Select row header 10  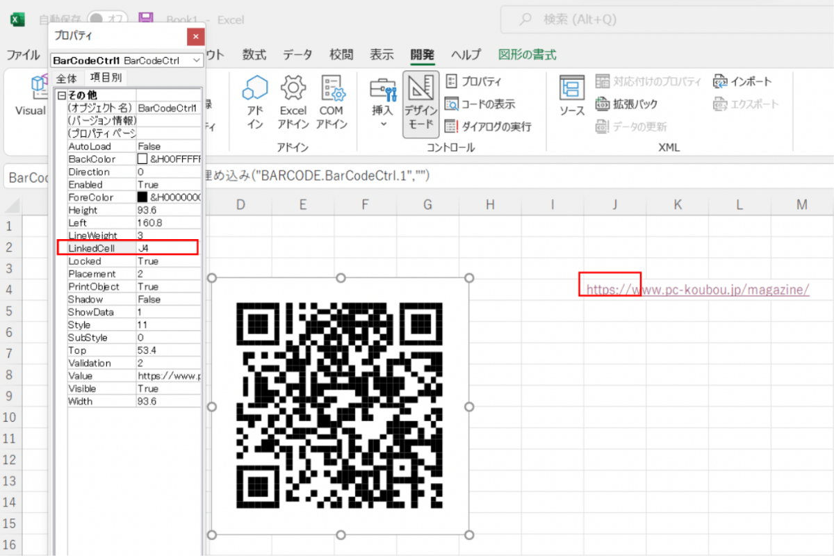pos(10,416)
